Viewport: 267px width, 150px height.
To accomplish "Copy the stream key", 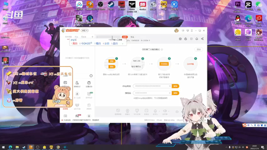I will click(176, 93).
